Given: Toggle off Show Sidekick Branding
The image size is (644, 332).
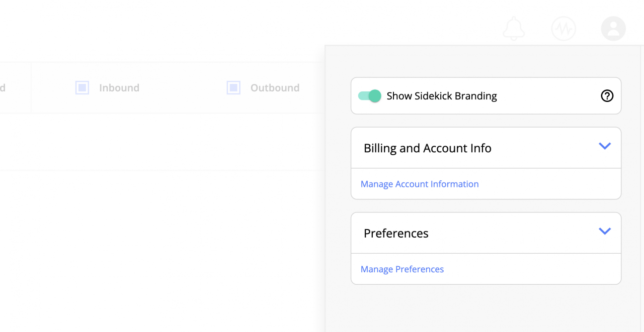Looking at the screenshot, I should coord(369,96).
